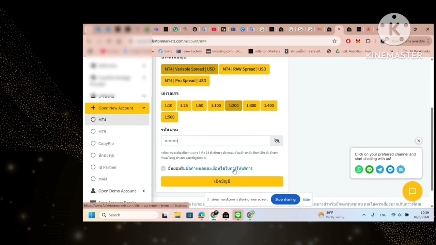This screenshot has width=436, height=245.
Task: Select the CopyPip radio option
Action: pos(93,143)
